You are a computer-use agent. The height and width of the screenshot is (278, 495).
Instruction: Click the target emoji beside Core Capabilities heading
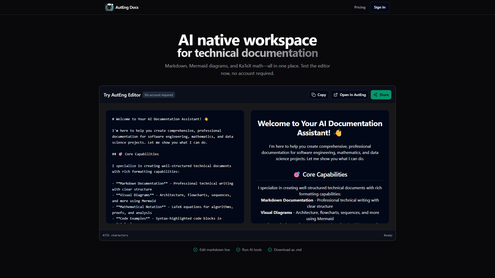point(297,175)
